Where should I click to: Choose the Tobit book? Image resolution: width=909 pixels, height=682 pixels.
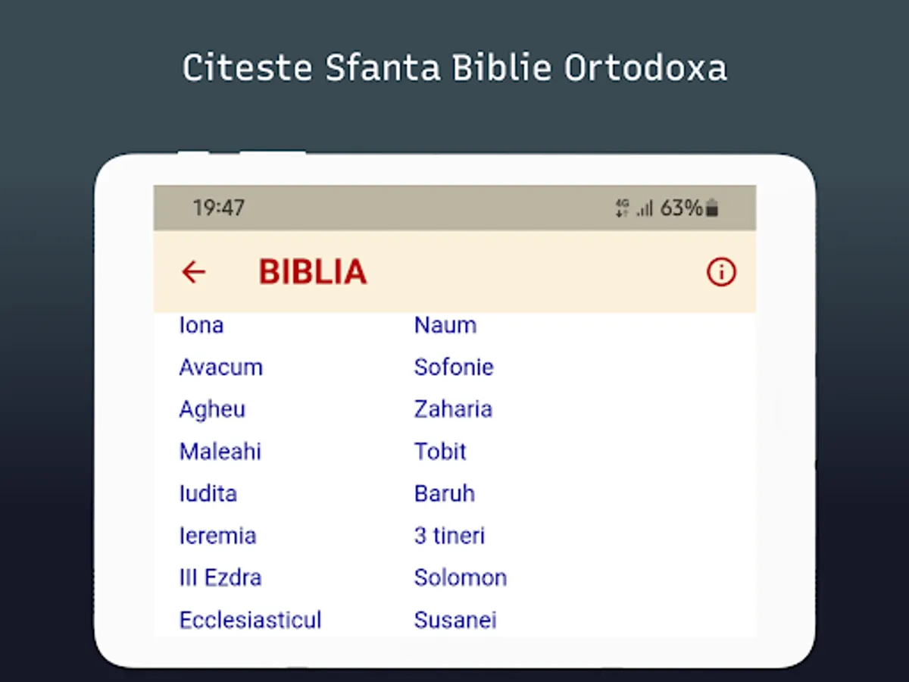pyautogui.click(x=440, y=452)
